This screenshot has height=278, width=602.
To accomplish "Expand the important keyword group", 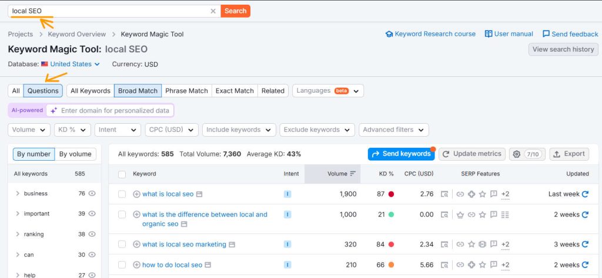I will (x=18, y=213).
